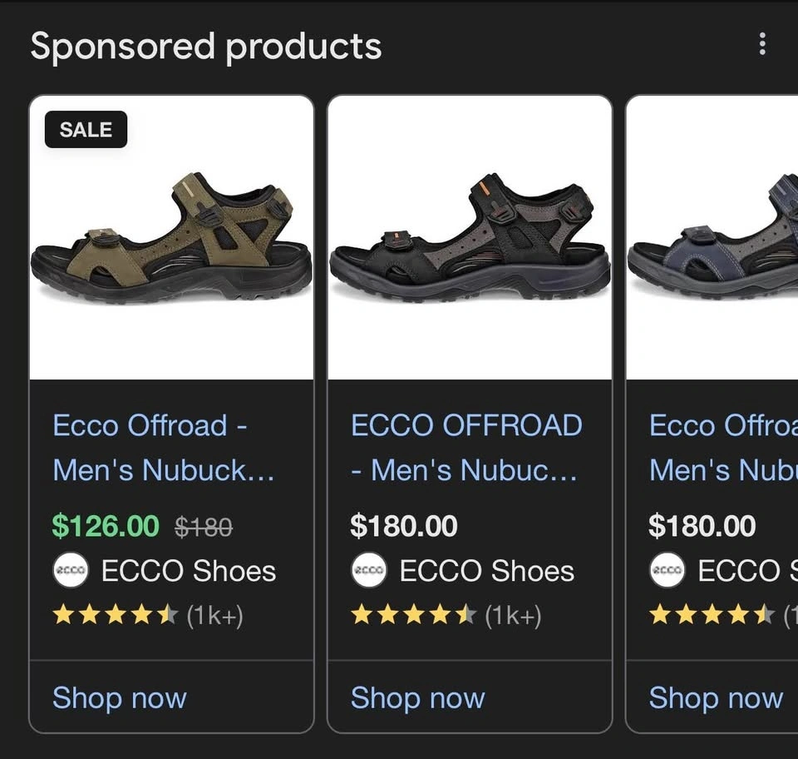Viewport: 798px width, 759px height.
Task: Click the ECCO Shoes seller name on second card
Action: pos(486,571)
